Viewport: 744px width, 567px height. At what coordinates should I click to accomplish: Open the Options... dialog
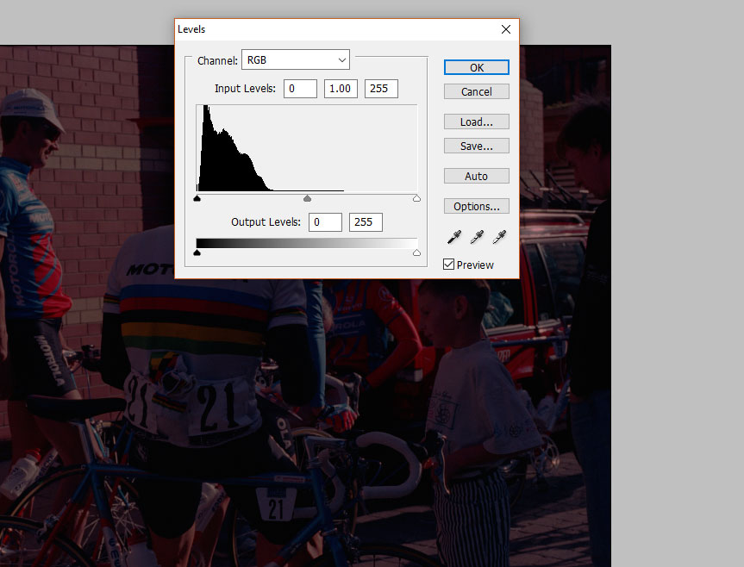point(477,206)
